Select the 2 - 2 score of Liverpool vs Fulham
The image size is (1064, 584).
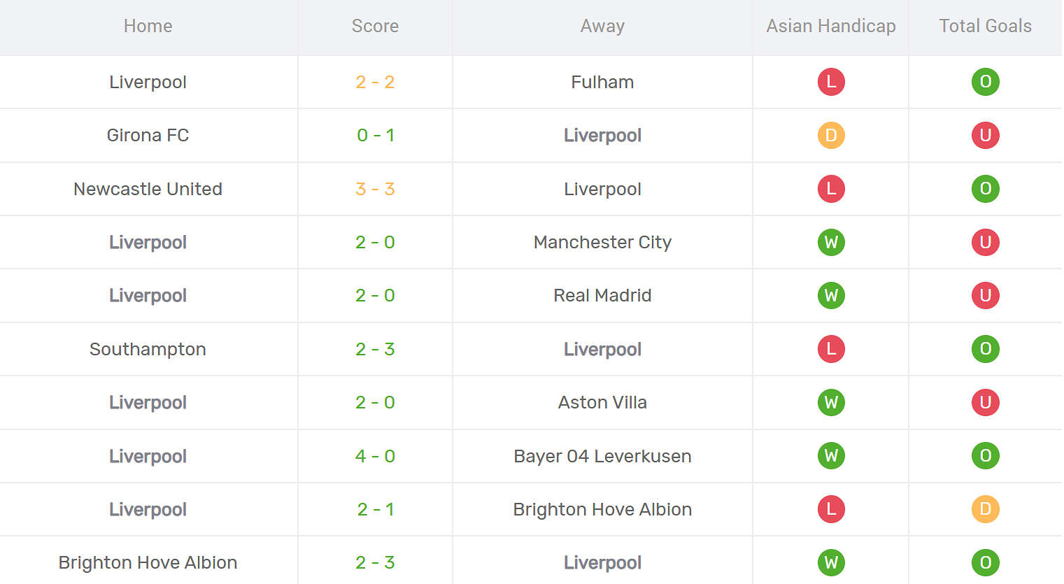click(x=375, y=82)
